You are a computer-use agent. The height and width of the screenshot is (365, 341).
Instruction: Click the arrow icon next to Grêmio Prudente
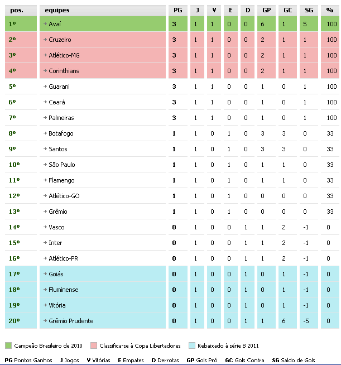point(45,321)
